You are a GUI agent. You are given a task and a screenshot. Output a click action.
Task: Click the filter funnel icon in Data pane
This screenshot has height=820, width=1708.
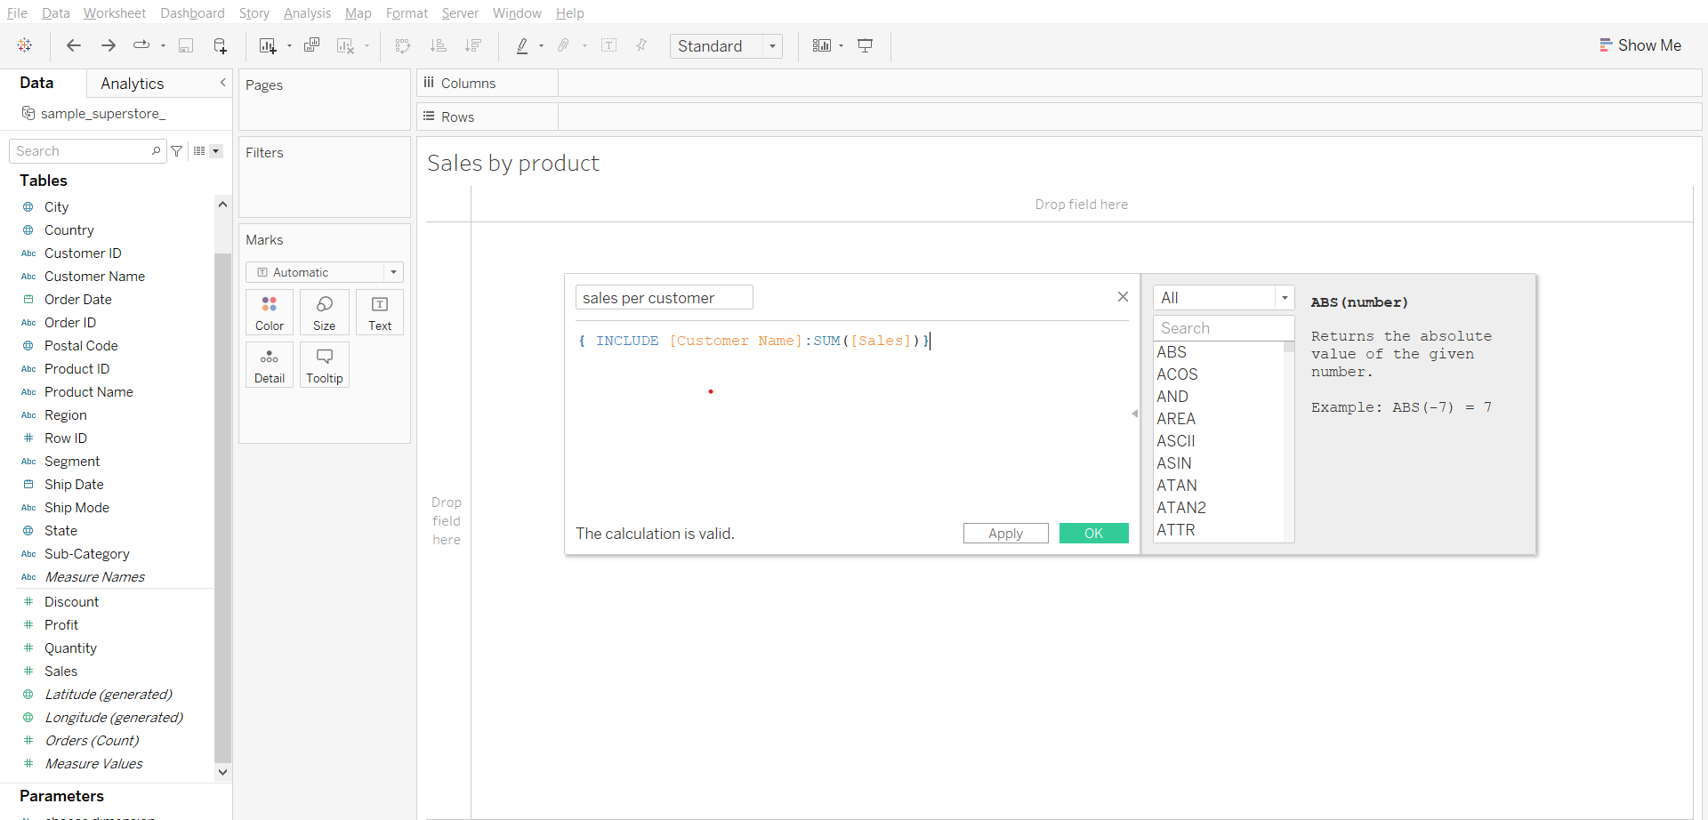(x=177, y=151)
